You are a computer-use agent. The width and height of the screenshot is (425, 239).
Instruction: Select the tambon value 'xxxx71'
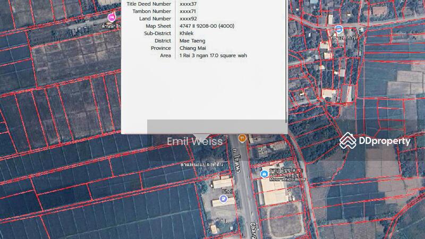click(188, 11)
